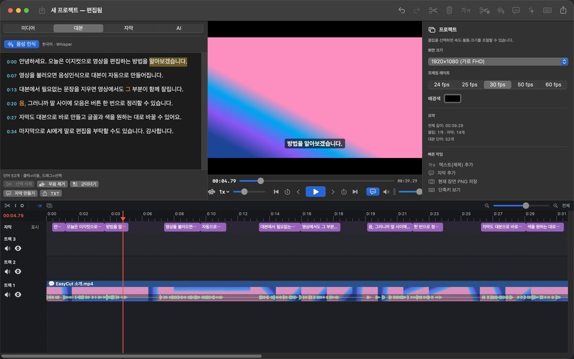Switch to the AI tab
Screen dimensions: 574x359
click(179, 28)
